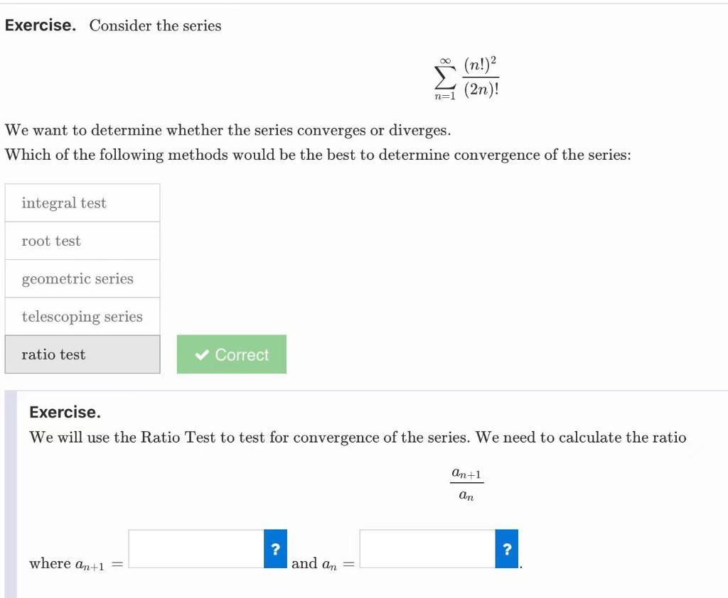Click the 'Which of the following methods' question
This screenshot has height=598, width=728.
tap(318, 155)
